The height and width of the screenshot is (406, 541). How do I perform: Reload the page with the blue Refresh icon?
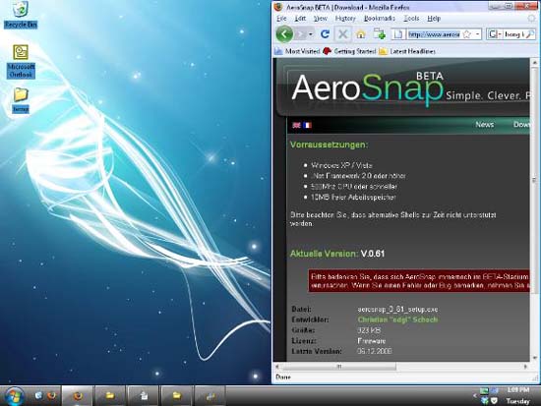[x=325, y=34]
